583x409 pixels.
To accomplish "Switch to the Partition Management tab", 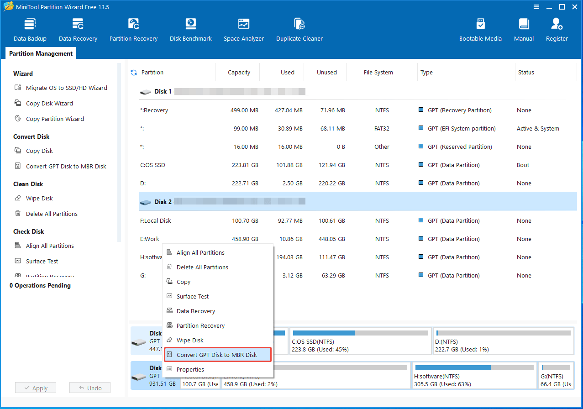I will click(x=40, y=53).
